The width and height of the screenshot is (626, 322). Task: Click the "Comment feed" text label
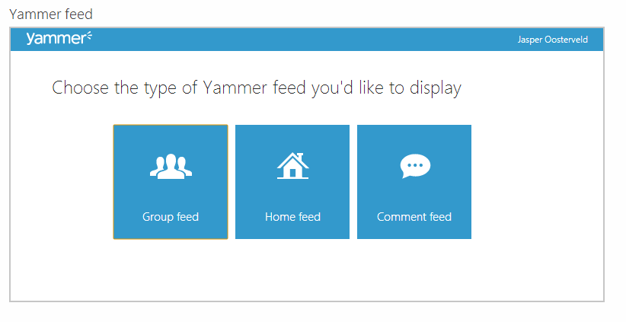click(x=414, y=217)
